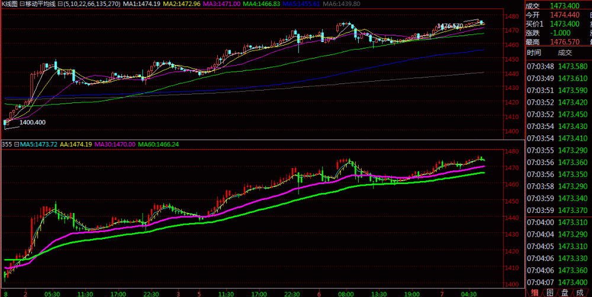Select the 盘 tab at bottom right
The image size is (592, 297).
(565, 292)
